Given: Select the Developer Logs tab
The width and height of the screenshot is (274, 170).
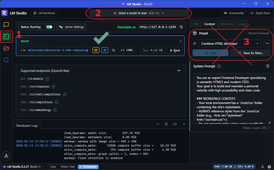Looking at the screenshot, I should [x=27, y=125].
